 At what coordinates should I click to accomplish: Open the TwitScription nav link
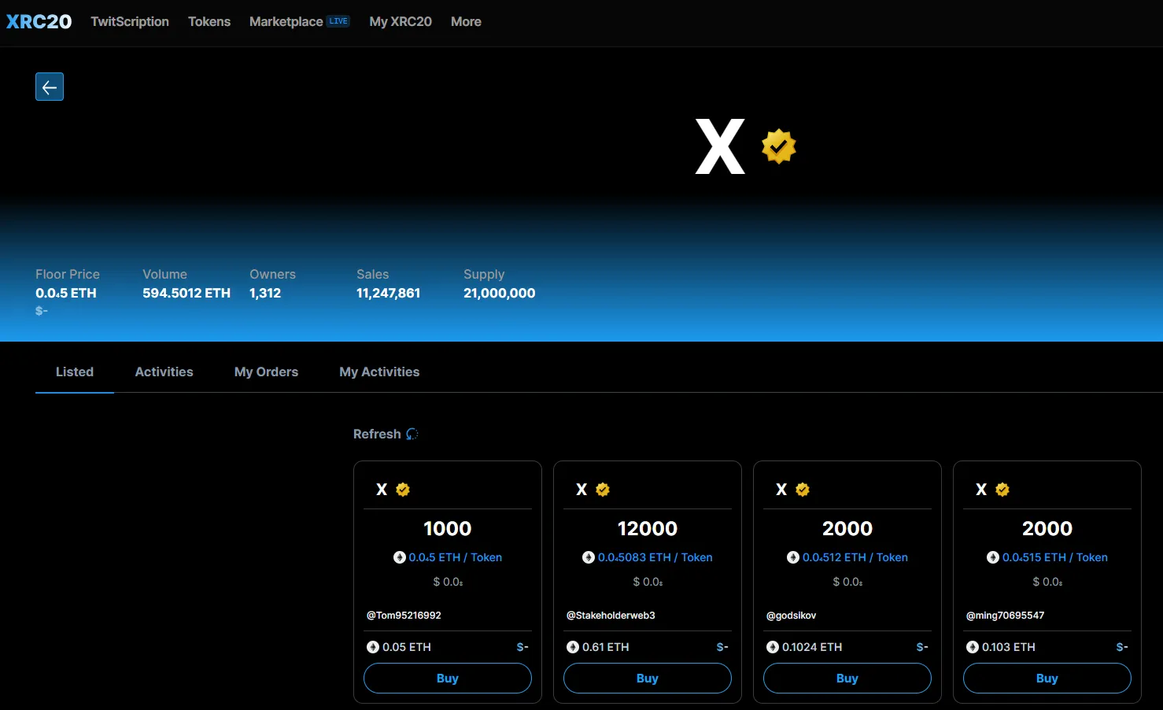tap(130, 22)
